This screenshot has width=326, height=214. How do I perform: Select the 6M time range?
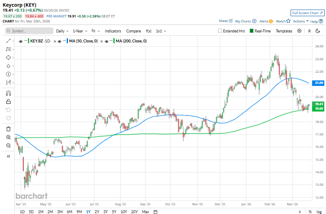(x=69, y=212)
